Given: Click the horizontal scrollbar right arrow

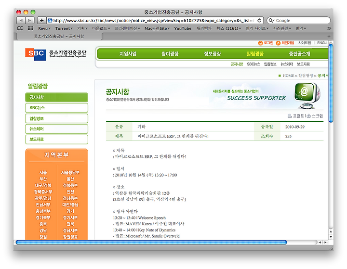Looking at the screenshot, I should coord(325,242).
